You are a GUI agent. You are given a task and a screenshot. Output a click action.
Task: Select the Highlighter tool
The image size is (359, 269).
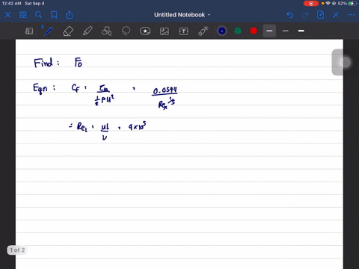tap(88, 31)
